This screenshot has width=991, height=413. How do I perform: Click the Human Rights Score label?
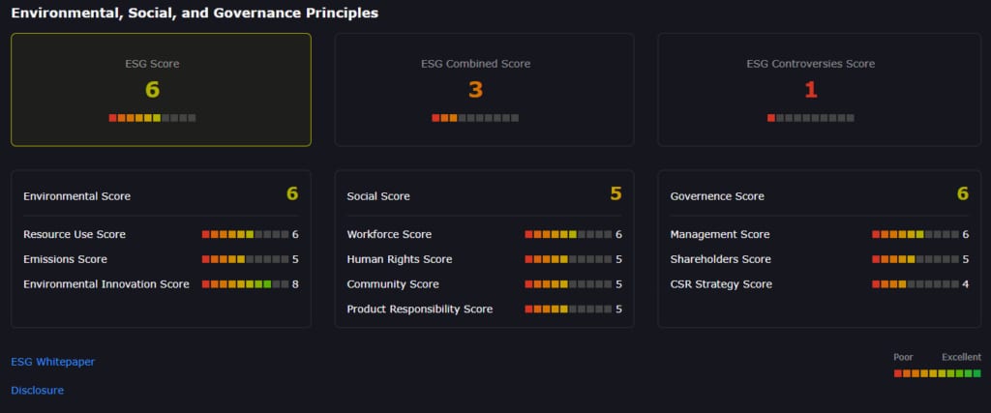pyautogui.click(x=400, y=259)
